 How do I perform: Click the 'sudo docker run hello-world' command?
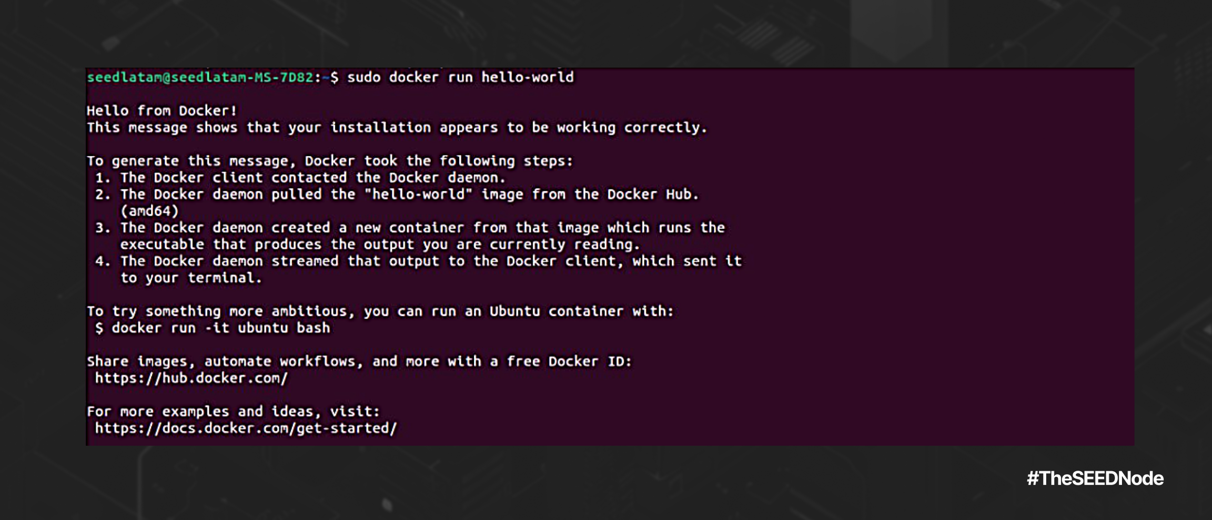pyautogui.click(x=460, y=78)
